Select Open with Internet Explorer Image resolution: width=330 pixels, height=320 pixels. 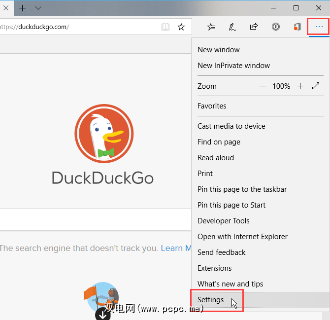(260, 237)
